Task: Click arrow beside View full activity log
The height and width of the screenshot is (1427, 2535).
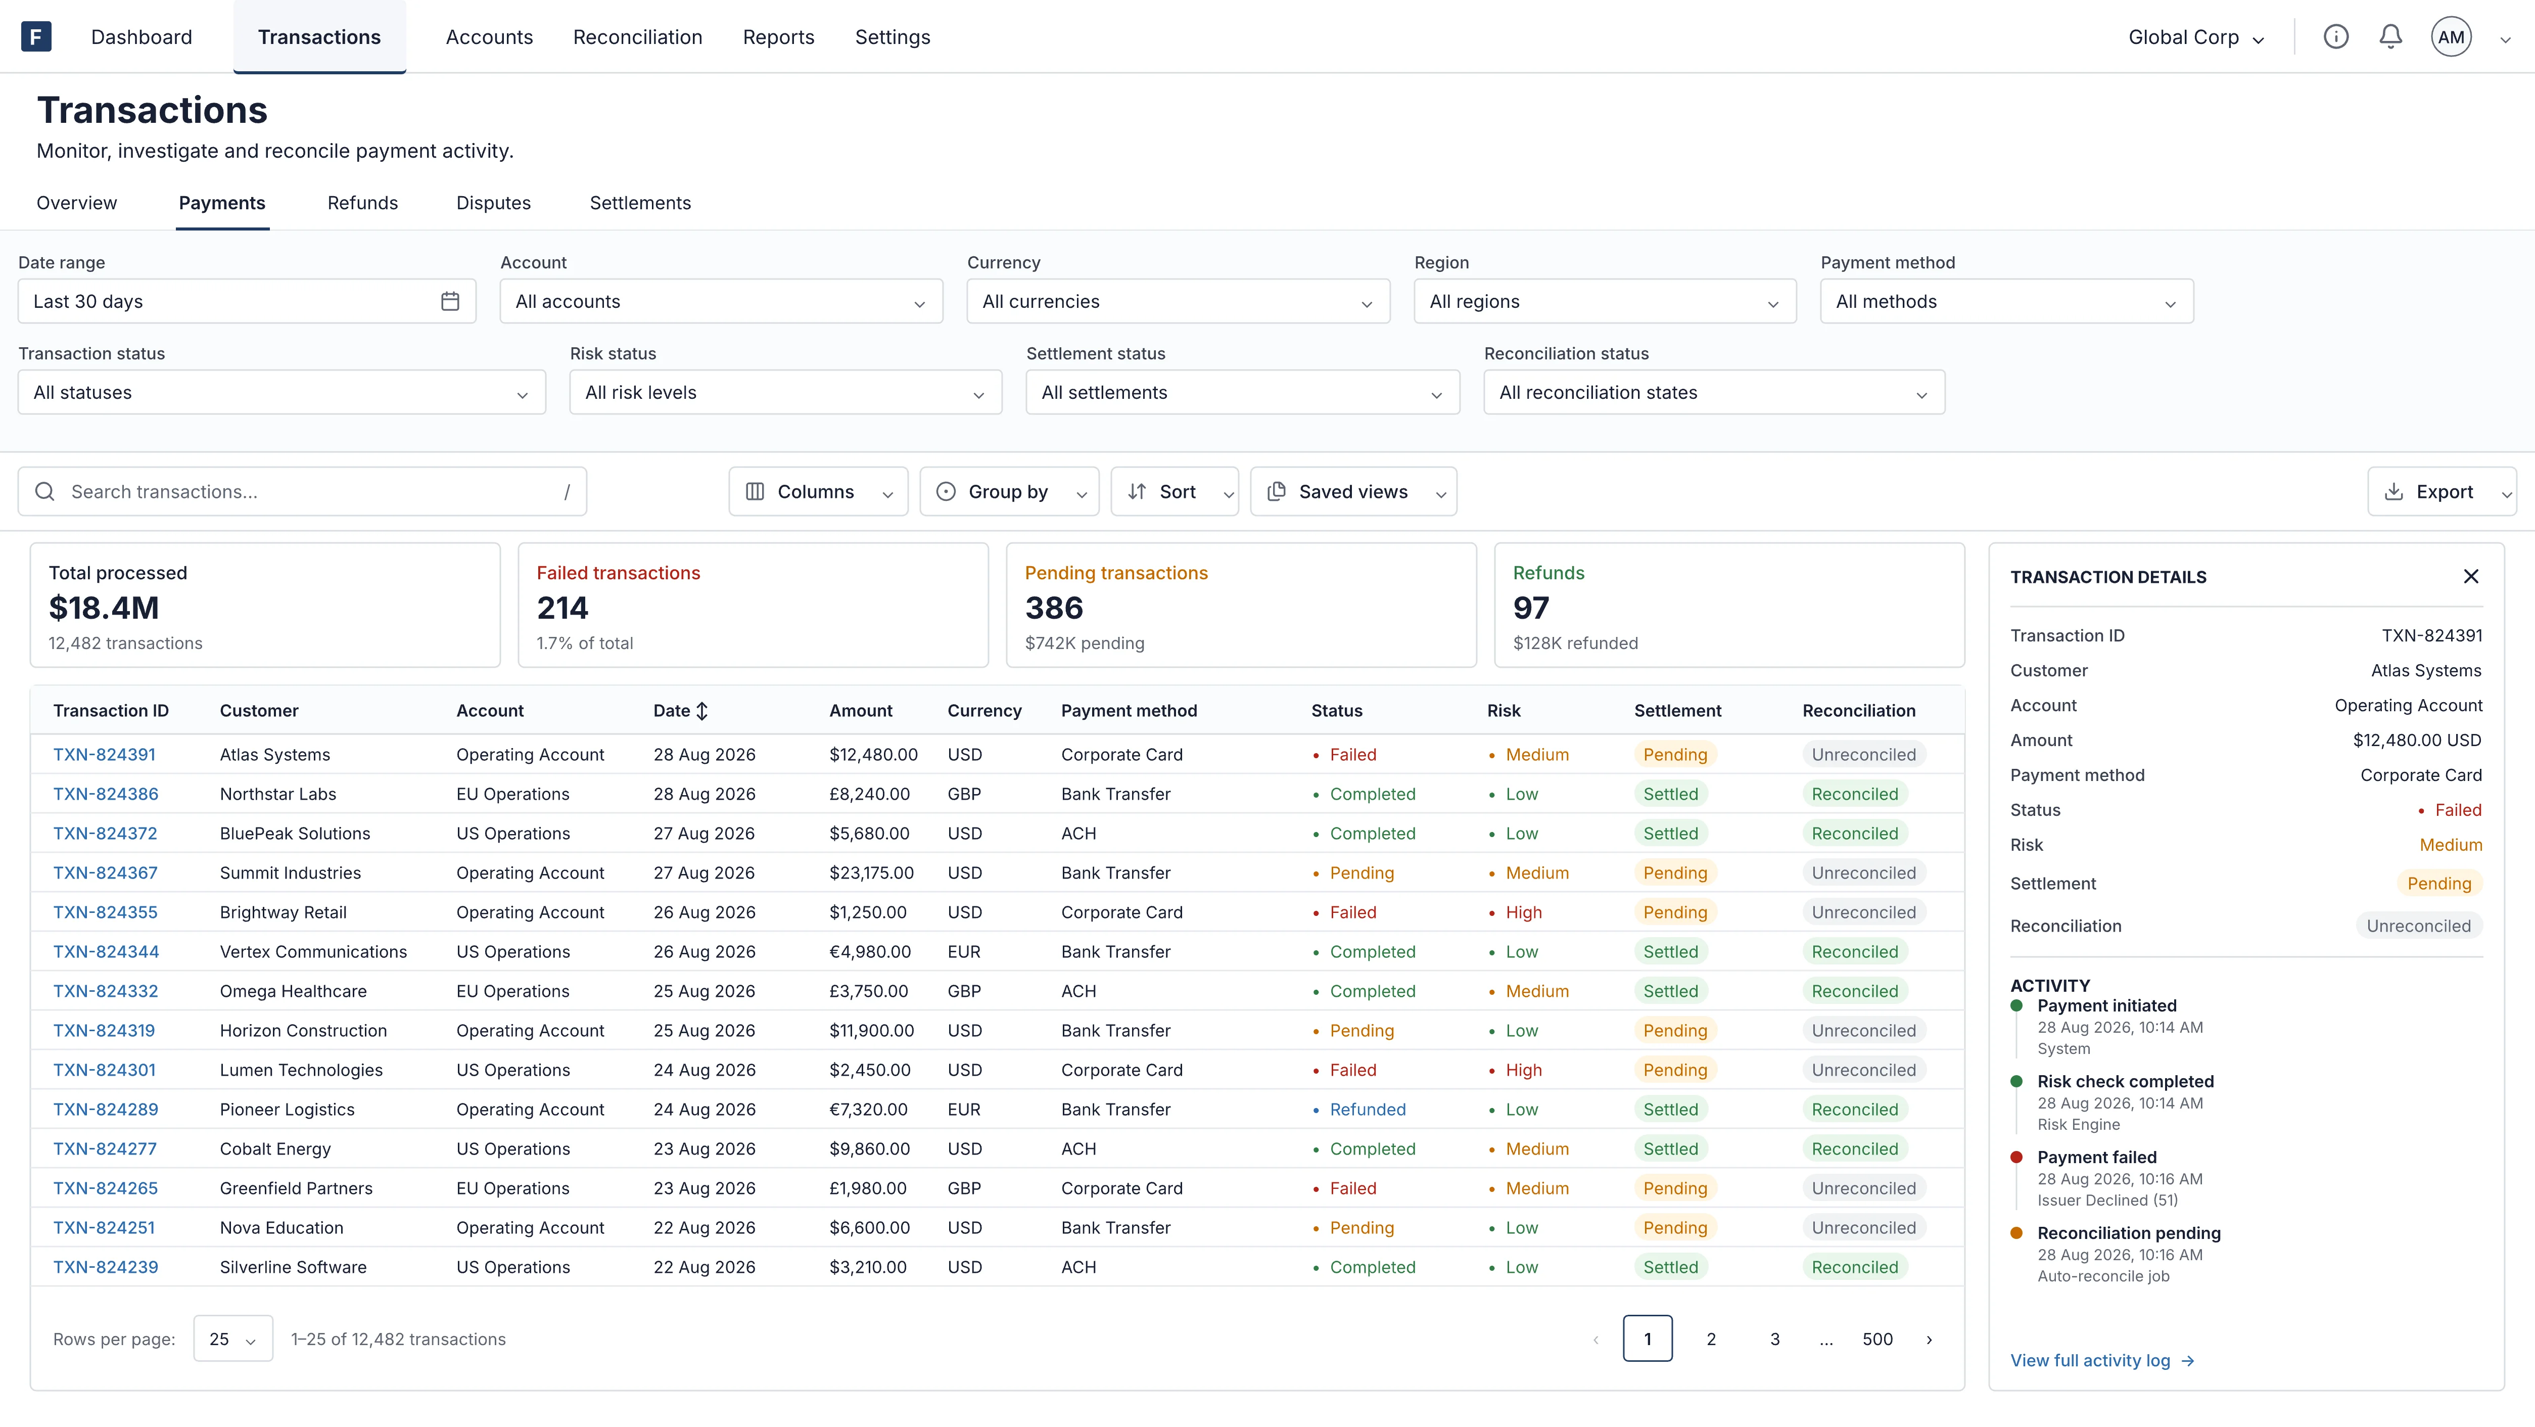Action: pyautogui.click(x=2188, y=1361)
